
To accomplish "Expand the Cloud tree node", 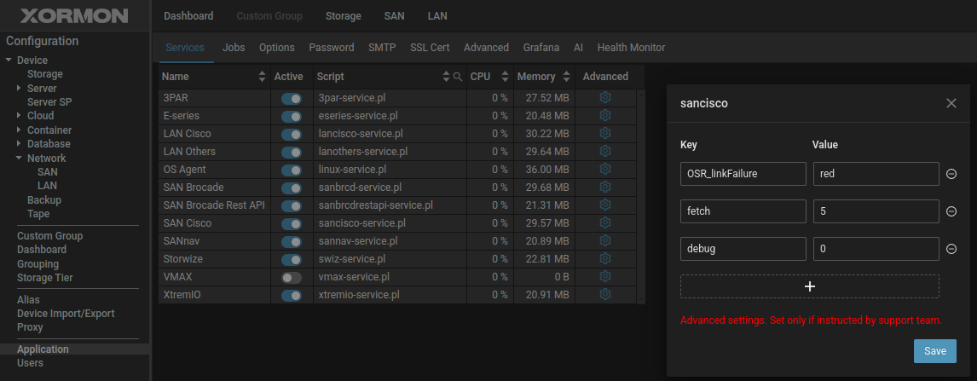I will [19, 116].
